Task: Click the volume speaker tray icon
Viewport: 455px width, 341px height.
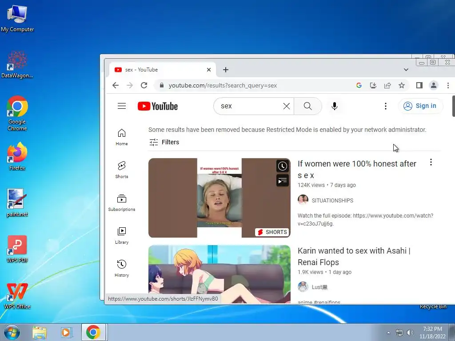Action: (x=410, y=333)
